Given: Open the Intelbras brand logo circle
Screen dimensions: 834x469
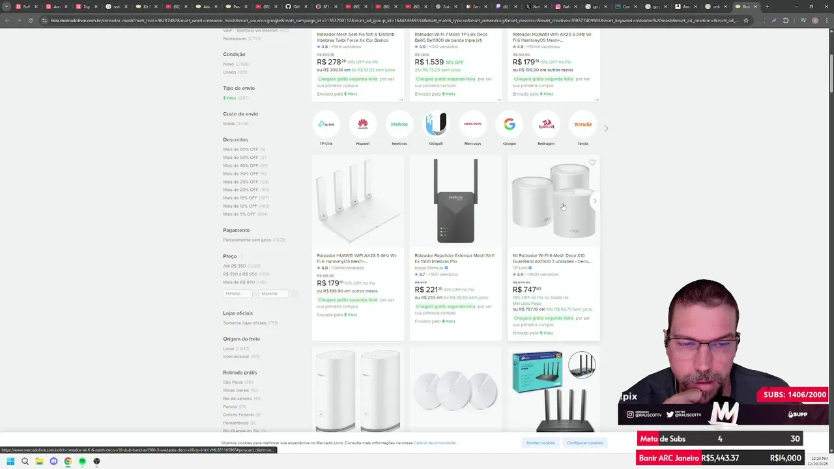Looking at the screenshot, I should (399, 124).
